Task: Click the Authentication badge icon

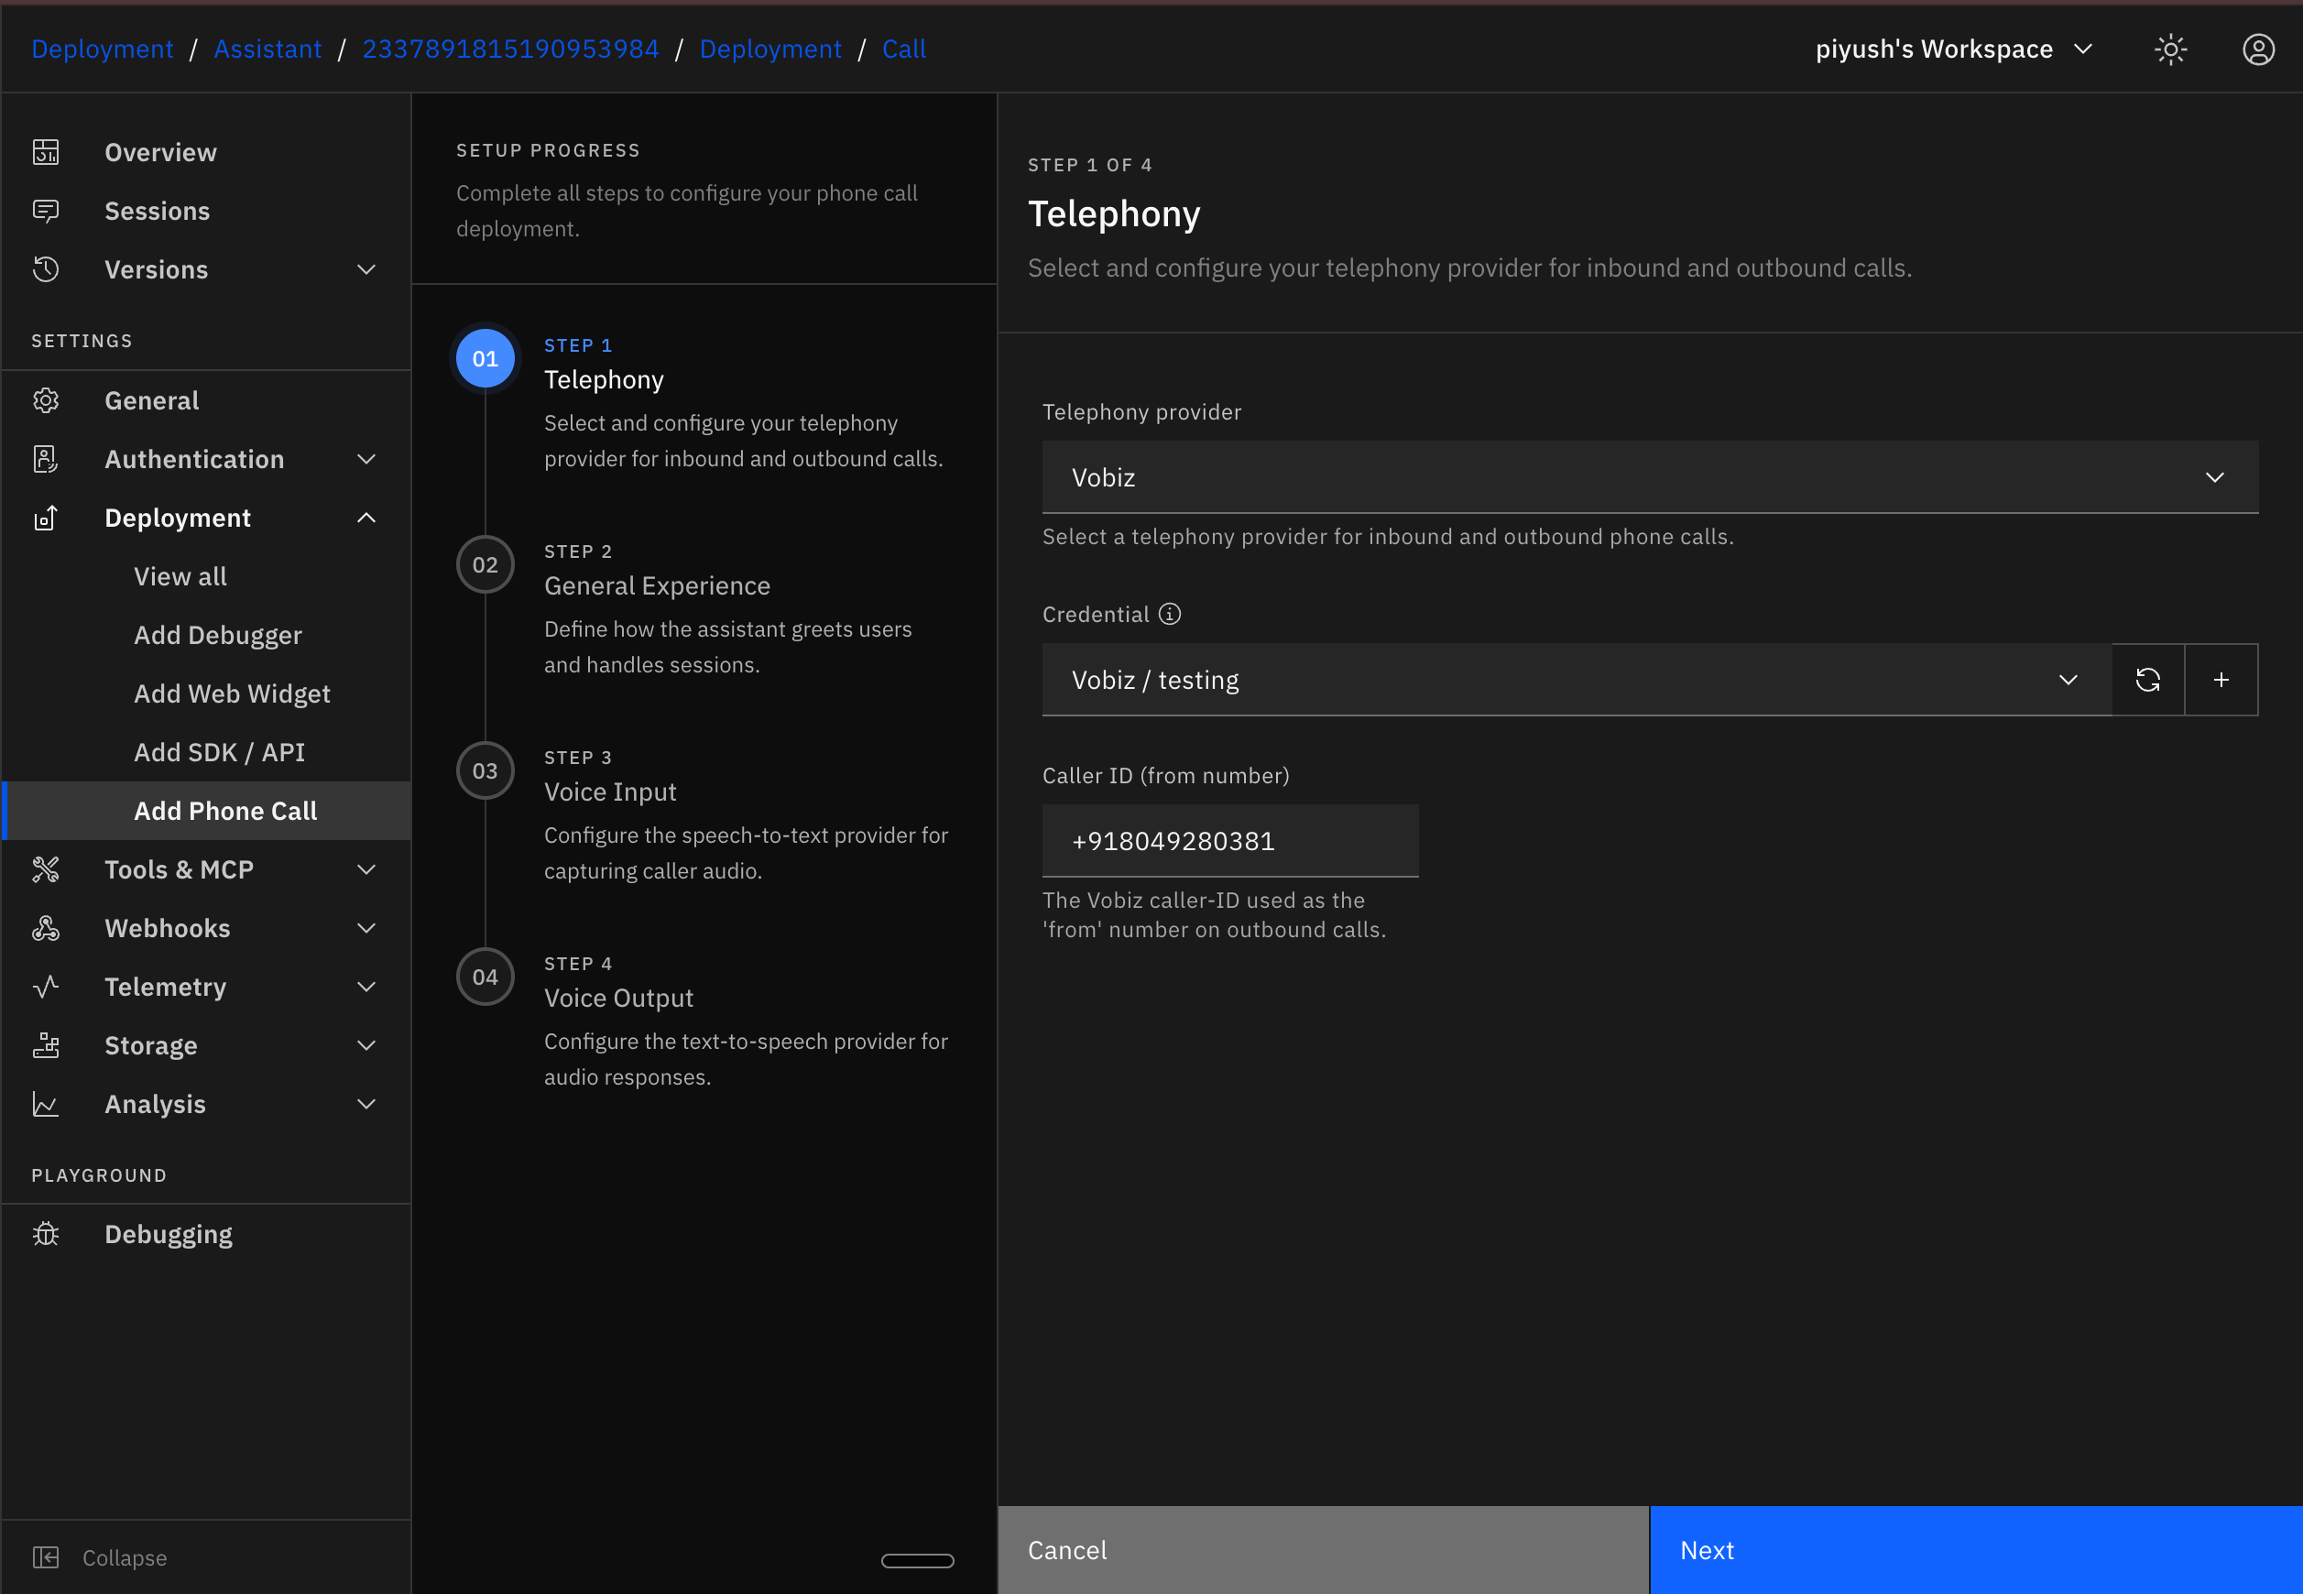Action: (46, 460)
